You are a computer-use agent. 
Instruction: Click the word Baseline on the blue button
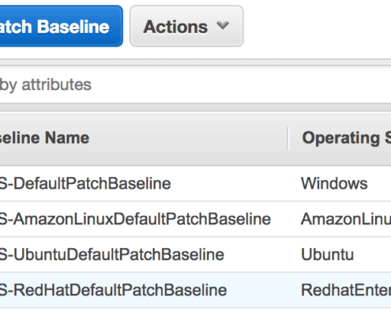pos(73,27)
